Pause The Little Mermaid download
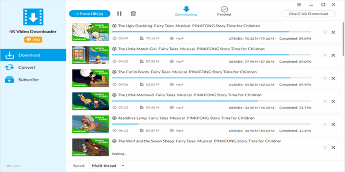 (x=324, y=101)
